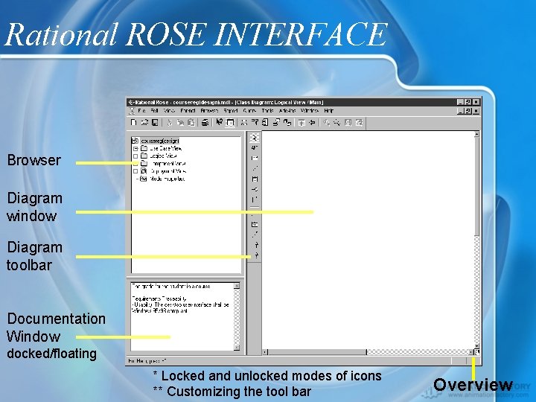Click the Fit In Window icon
This screenshot has width=536, height=402.
[x=348, y=122]
